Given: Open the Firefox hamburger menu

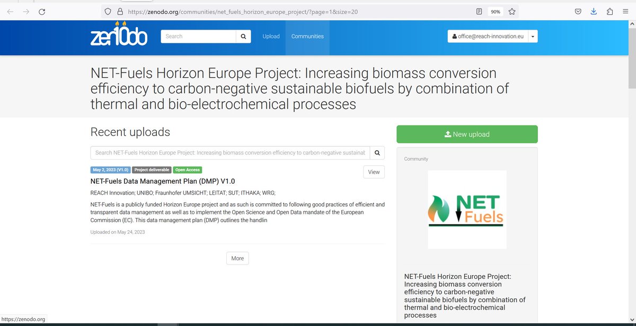Looking at the screenshot, I should click(625, 11).
